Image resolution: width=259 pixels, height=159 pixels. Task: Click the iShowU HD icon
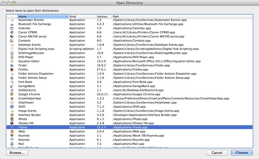point(12,123)
